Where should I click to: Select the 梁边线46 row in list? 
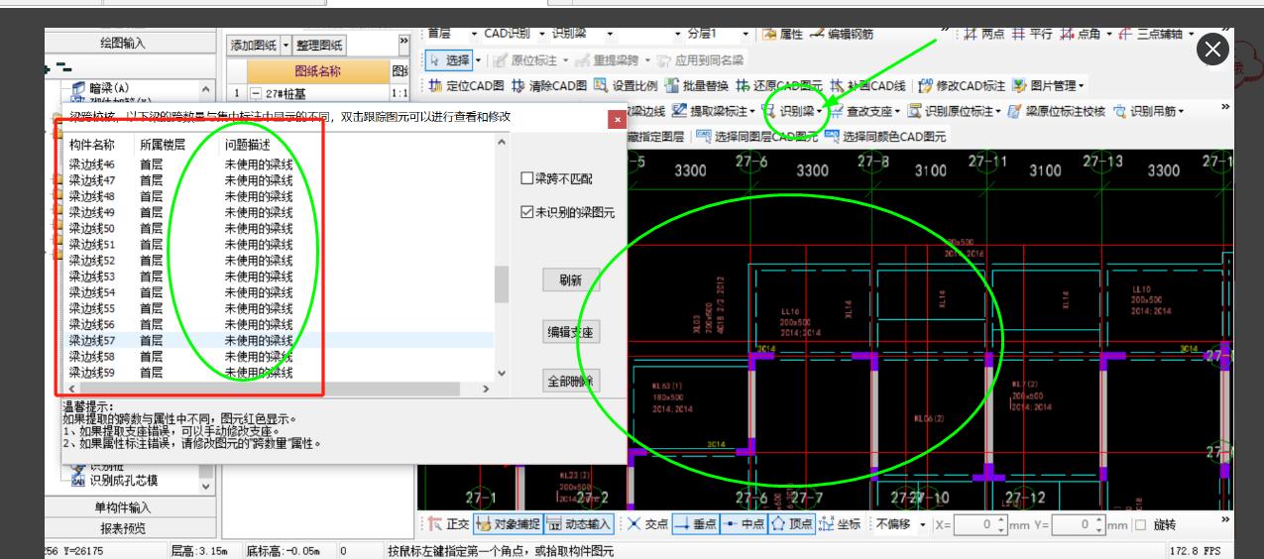click(281, 165)
